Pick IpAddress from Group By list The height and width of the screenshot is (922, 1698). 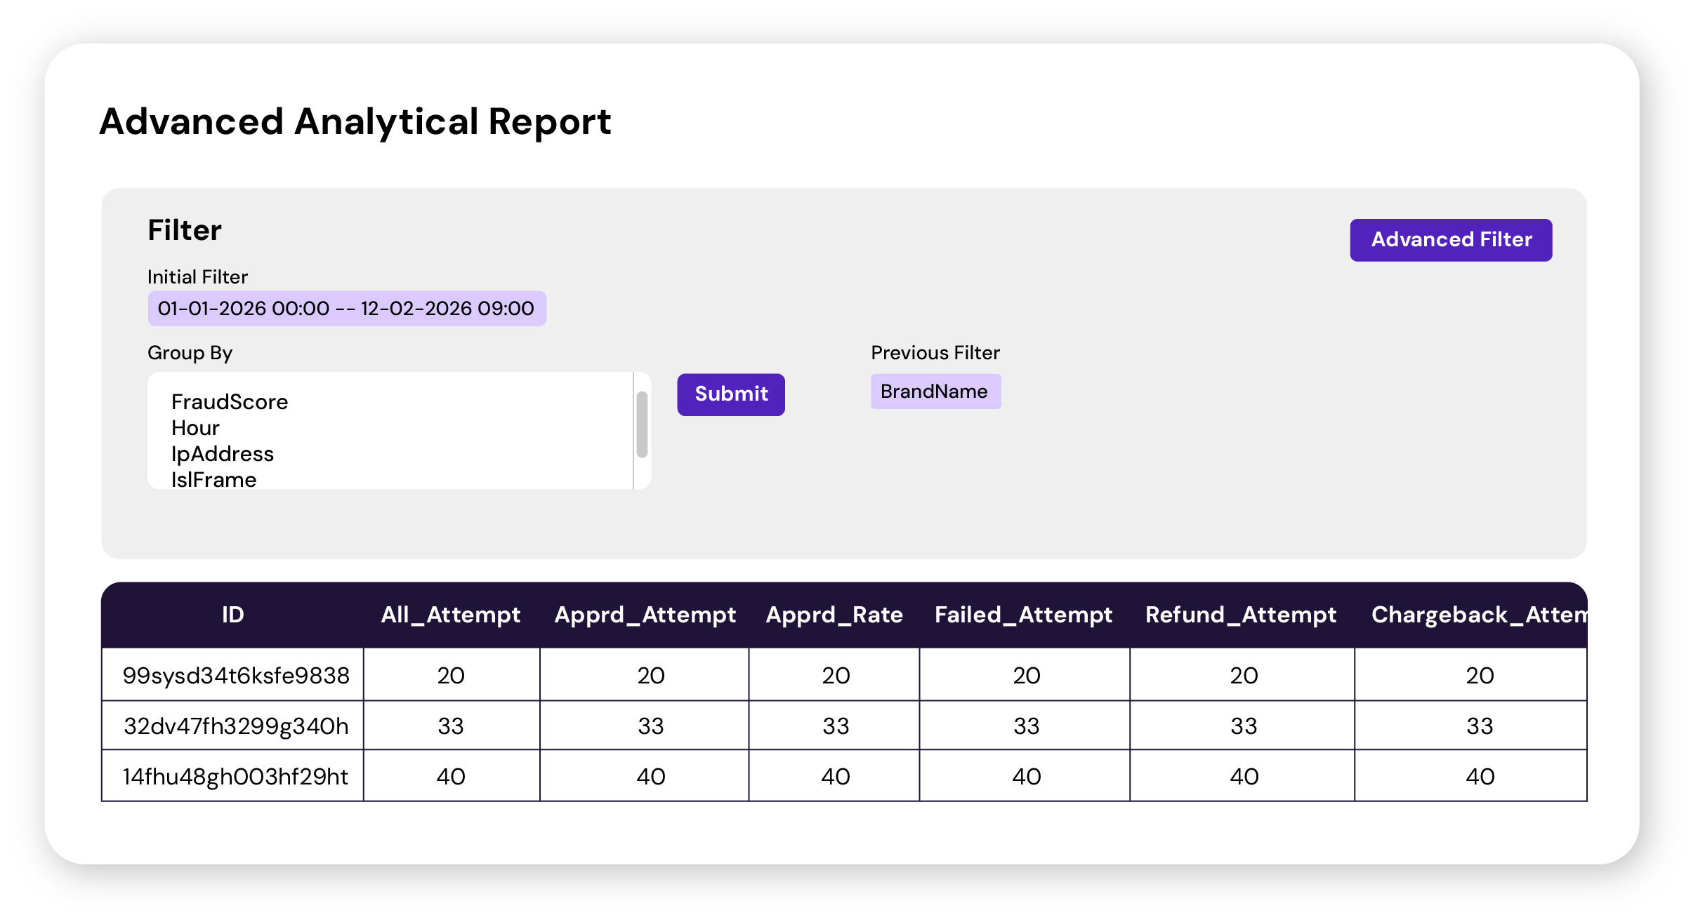222,454
